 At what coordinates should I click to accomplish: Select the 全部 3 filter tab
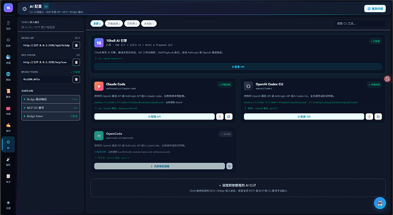(x=97, y=23)
